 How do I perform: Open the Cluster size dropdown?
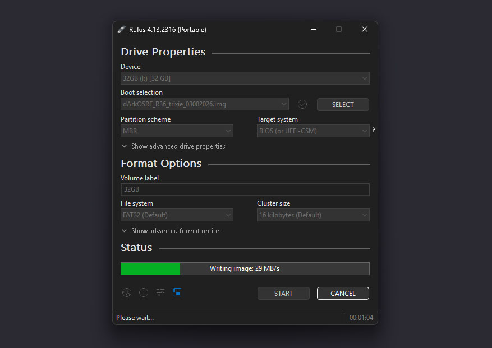tap(313, 215)
